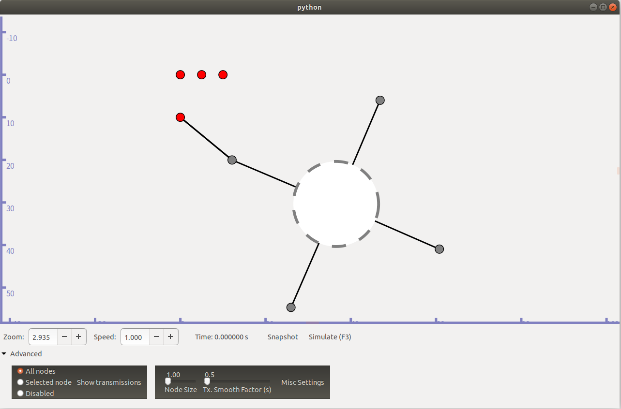Open the Misc Settings menu
The height and width of the screenshot is (409, 621).
[x=303, y=382]
